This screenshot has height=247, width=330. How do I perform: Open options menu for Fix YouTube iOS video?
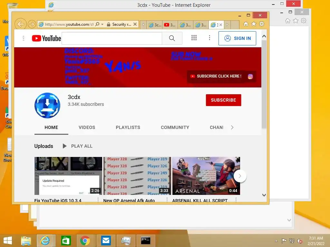[x=98, y=200]
